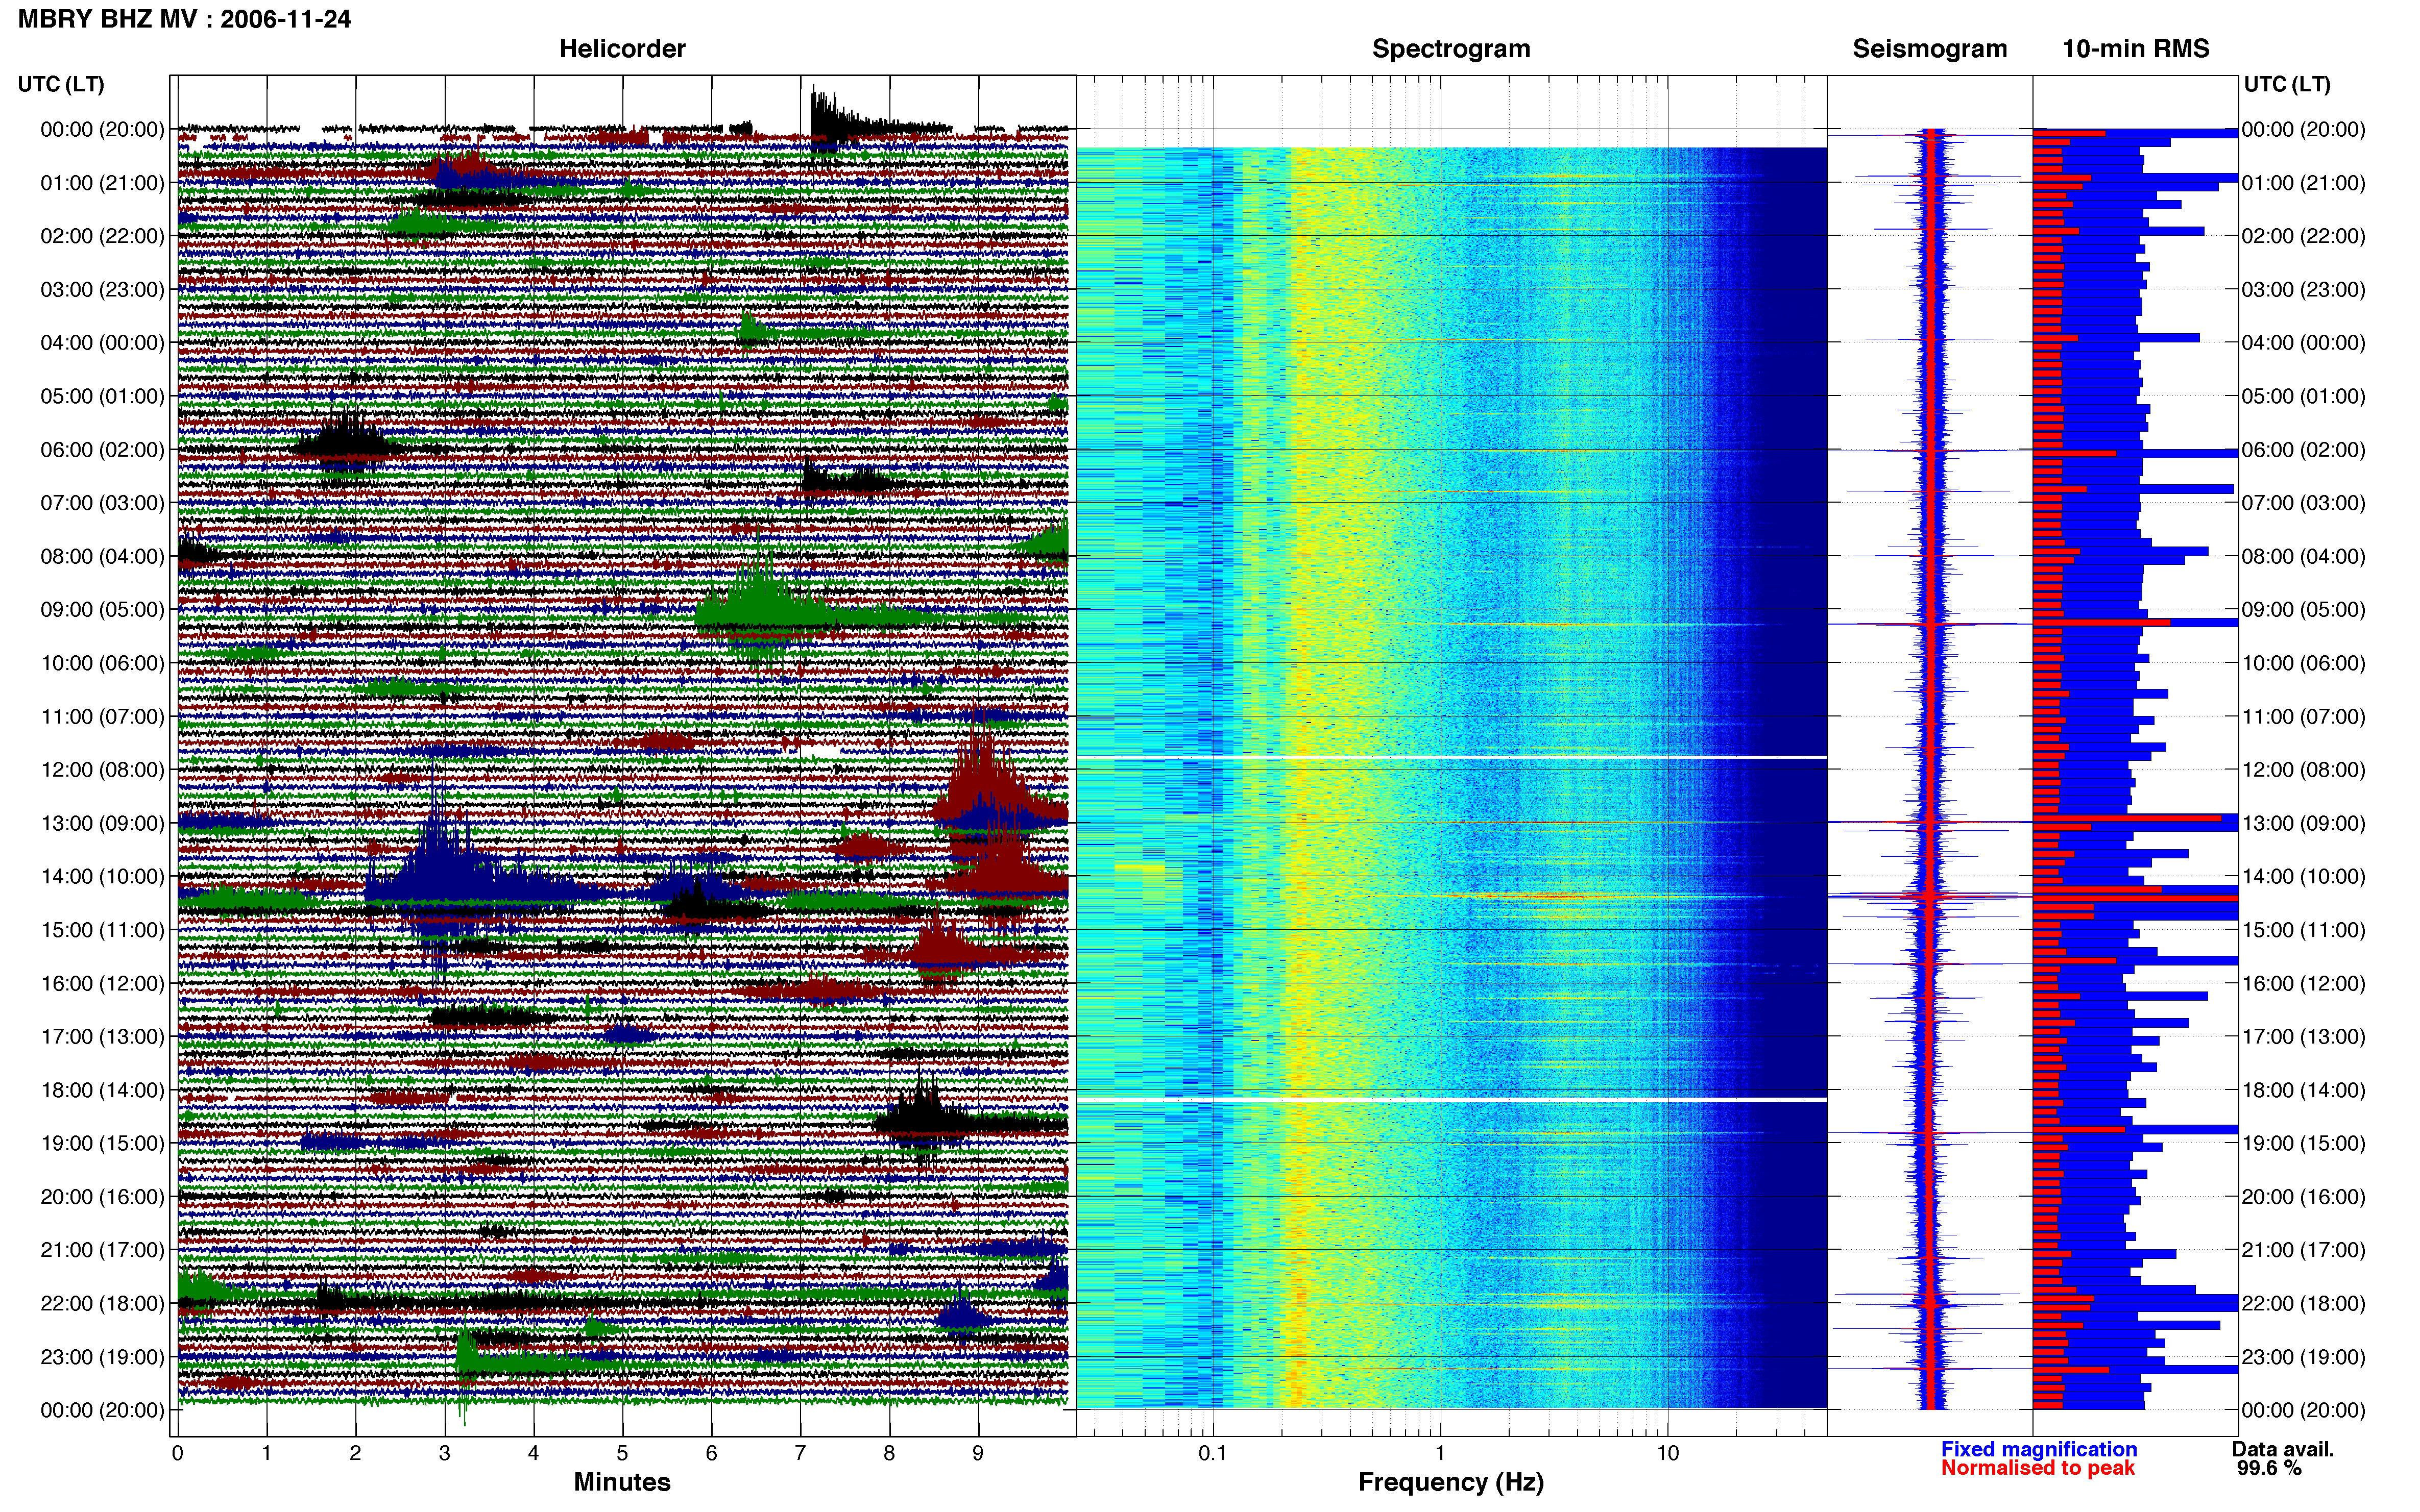Click the helicorder time label '03:00 (23:00)'
This screenshot has height=1512, width=2420.
tap(102, 290)
